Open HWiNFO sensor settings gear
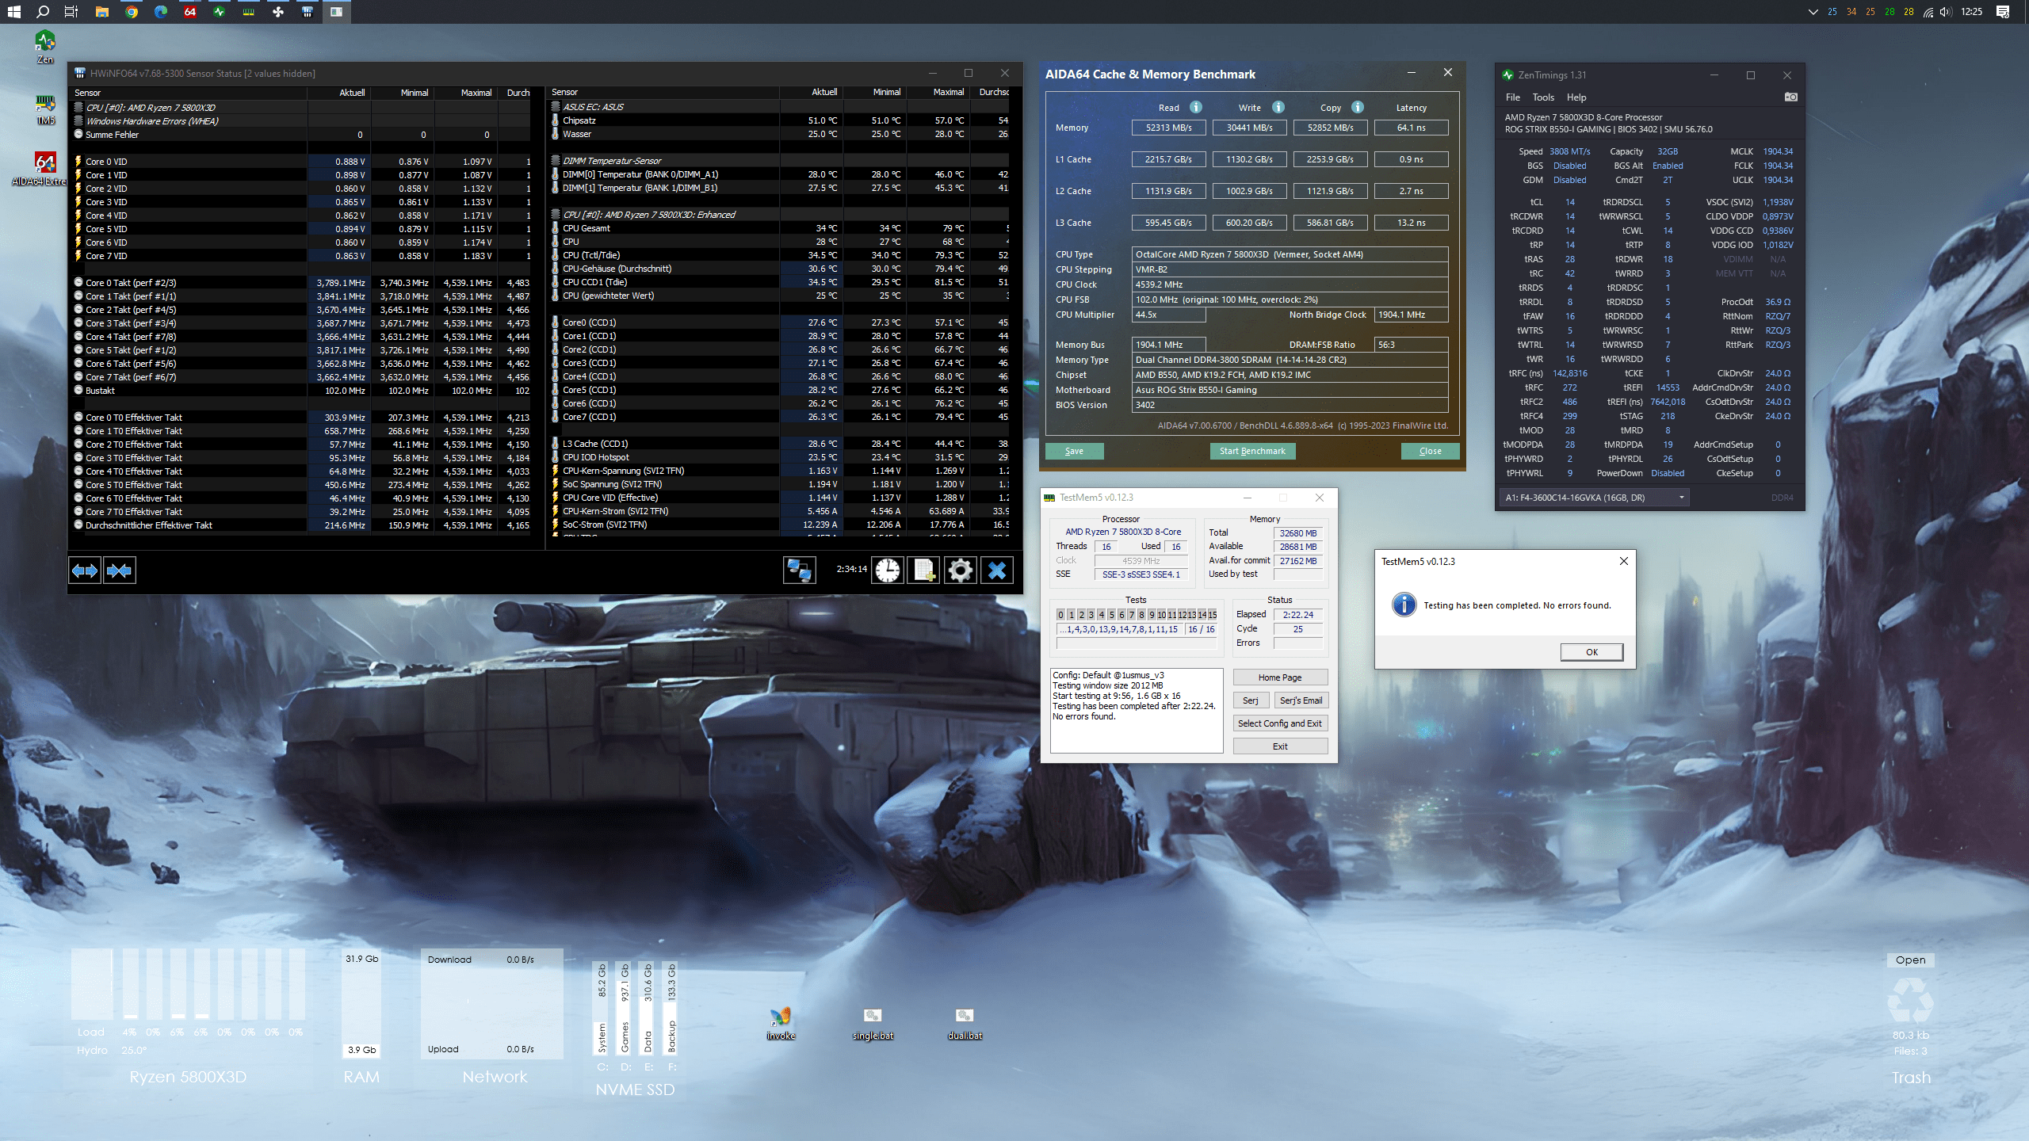 960,570
